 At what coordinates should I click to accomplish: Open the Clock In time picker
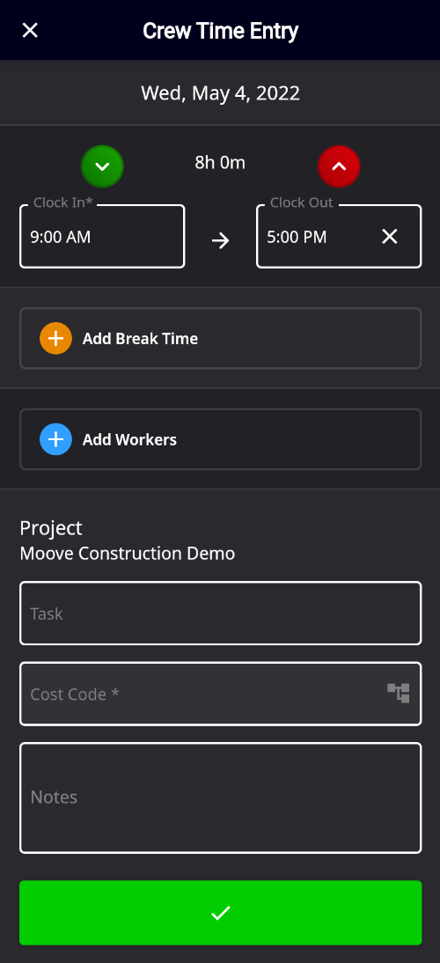(102, 237)
